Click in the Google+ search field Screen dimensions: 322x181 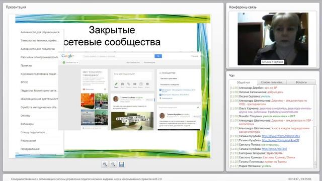[x=119, y=56]
